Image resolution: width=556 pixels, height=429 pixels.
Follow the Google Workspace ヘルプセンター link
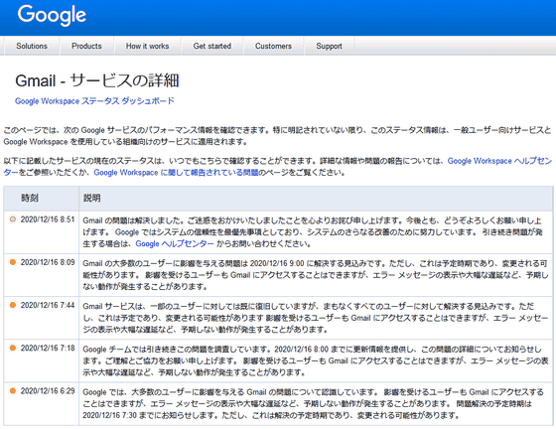pos(499,161)
